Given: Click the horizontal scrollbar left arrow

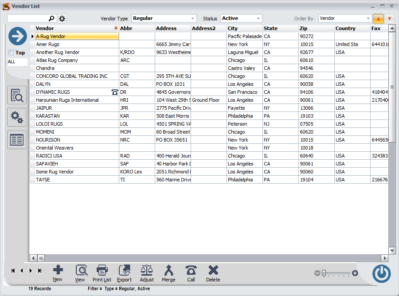Looking at the screenshot, I should point(33,258).
